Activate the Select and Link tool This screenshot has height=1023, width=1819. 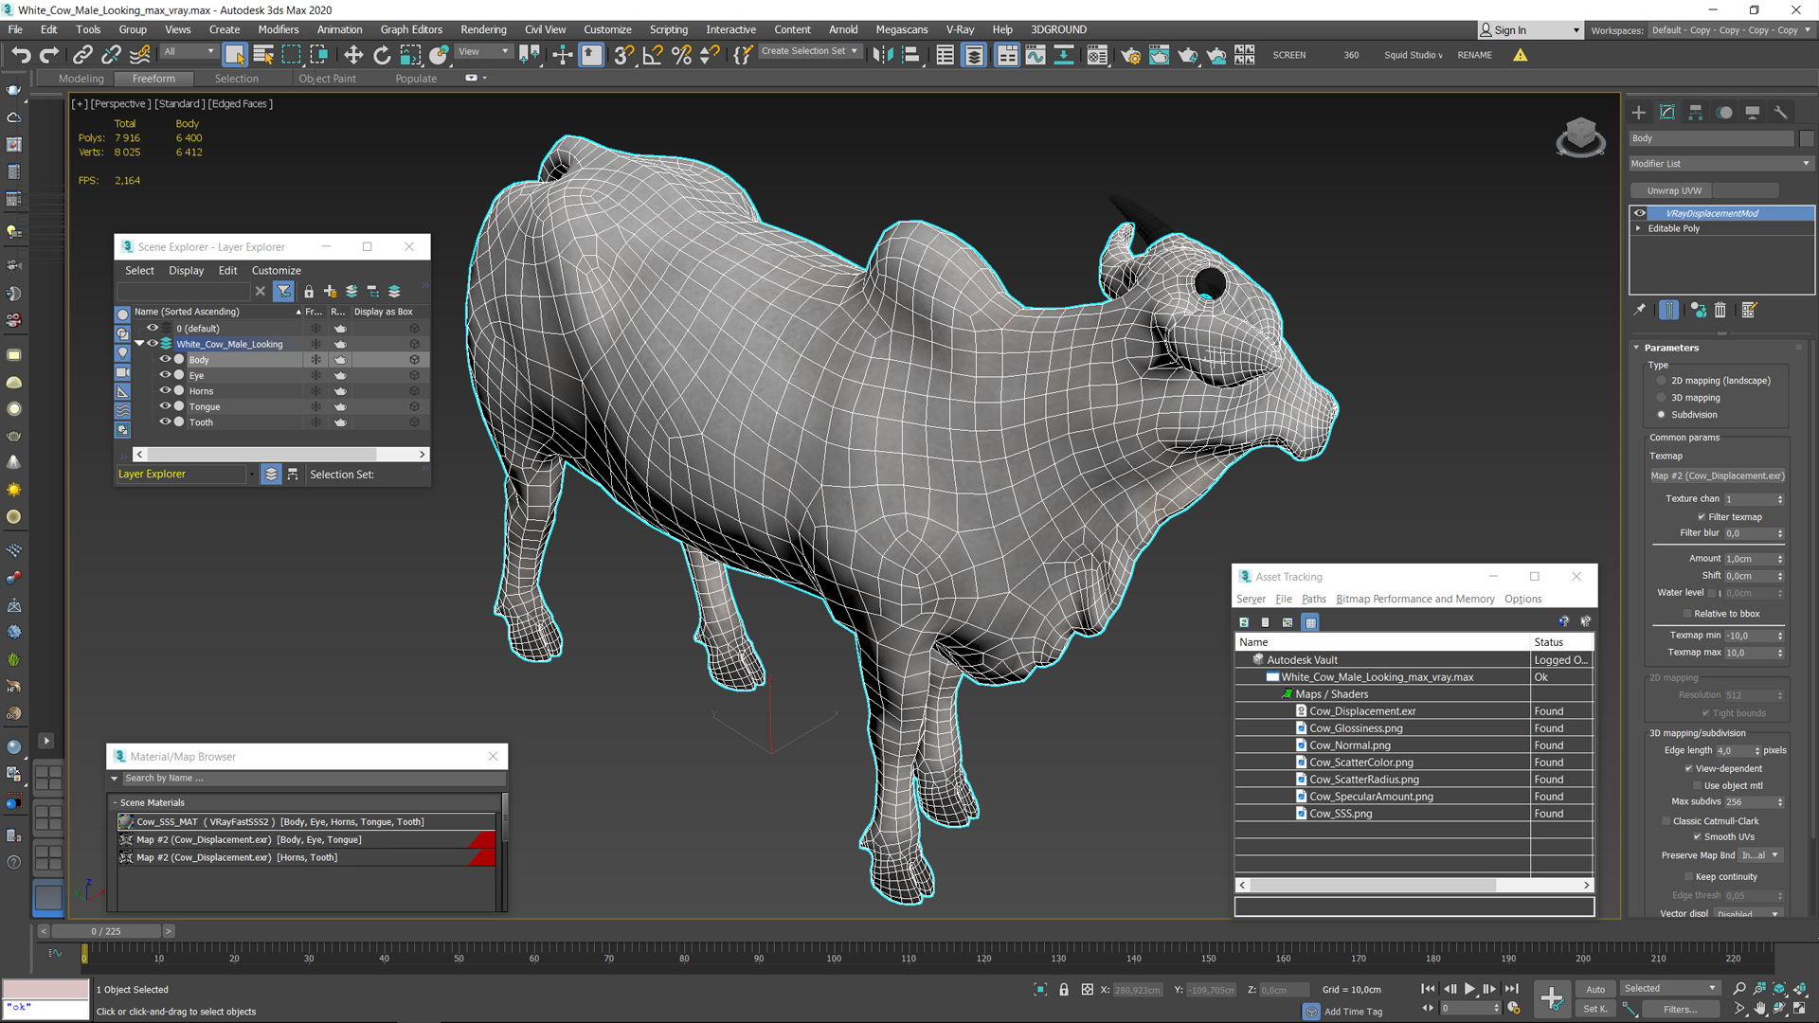pyautogui.click(x=83, y=55)
